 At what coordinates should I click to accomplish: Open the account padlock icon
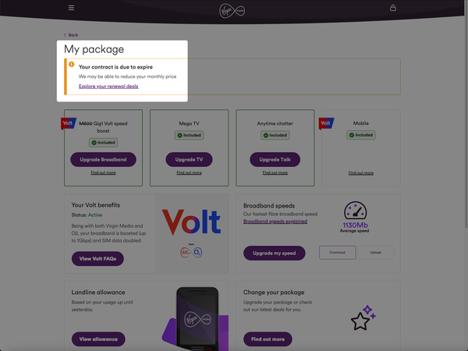(392, 8)
